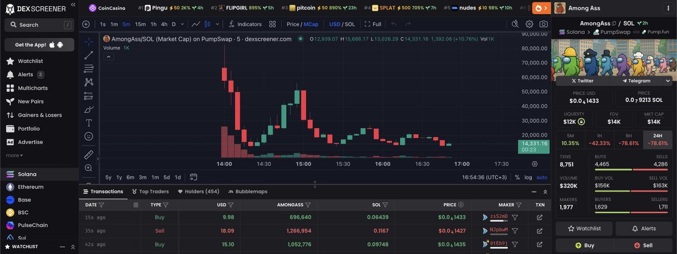
Task: Open the trending fire icon button
Action: pyautogui.click(x=542, y=8)
